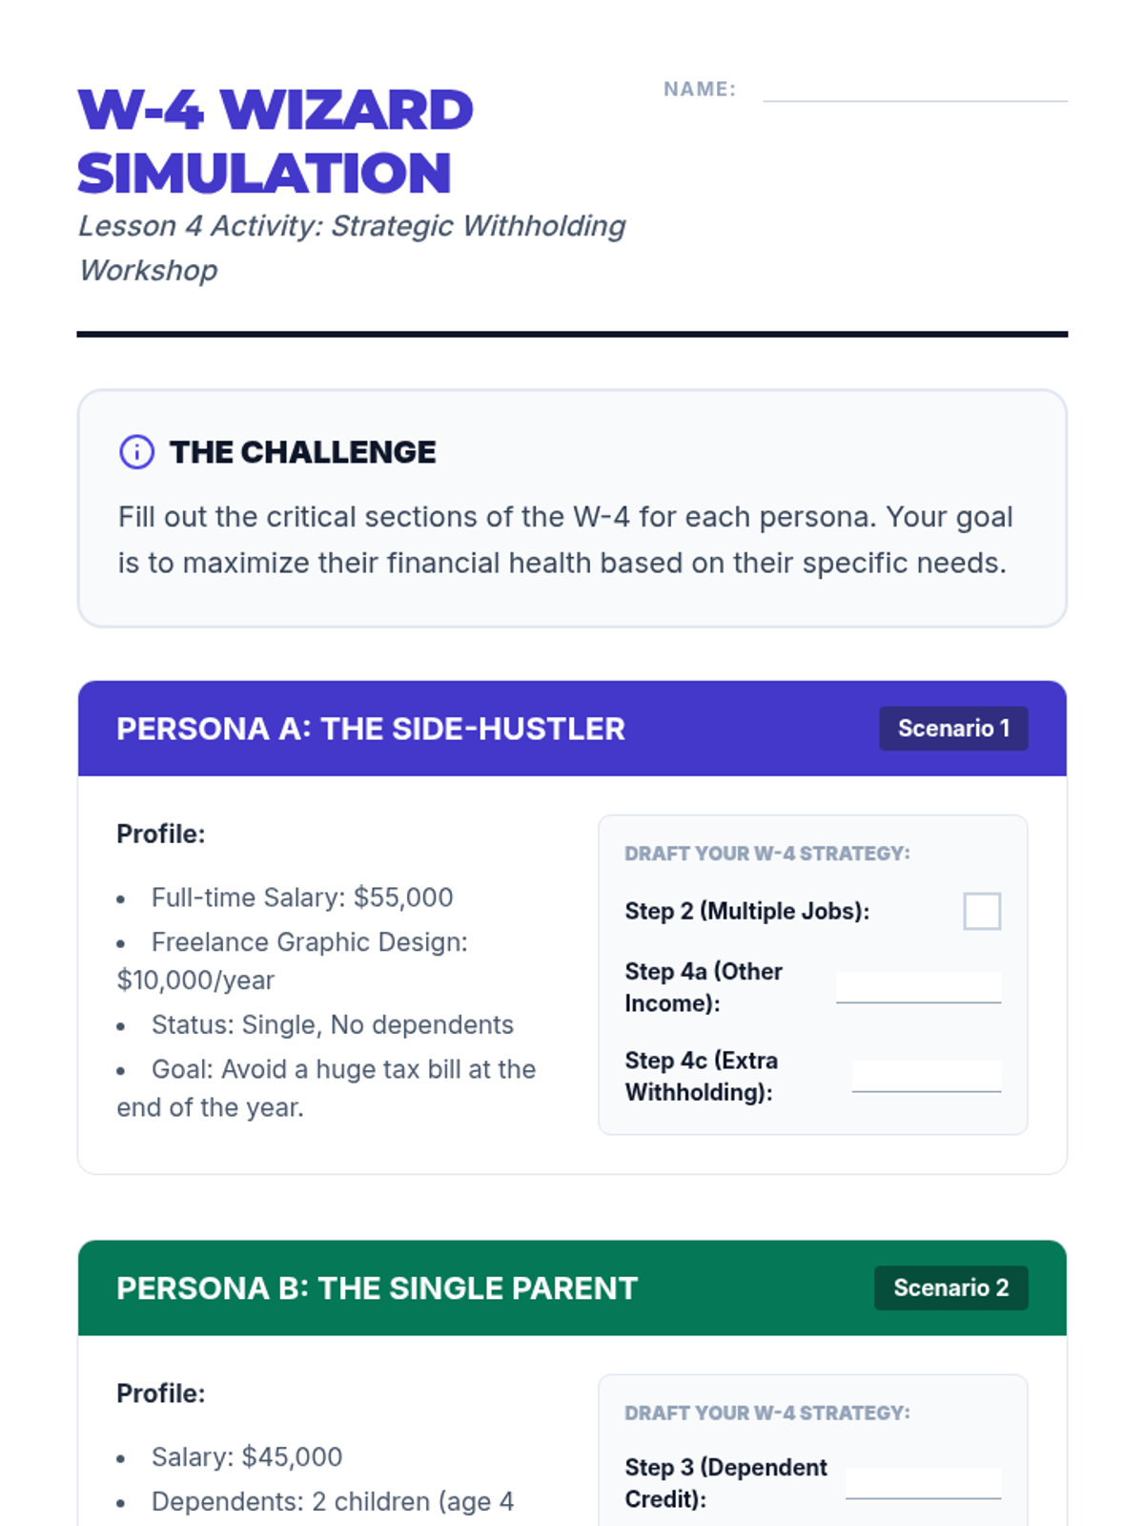Click the Step 3 Dependent Credit field
Screen dimensions: 1144x1526
(923, 1483)
